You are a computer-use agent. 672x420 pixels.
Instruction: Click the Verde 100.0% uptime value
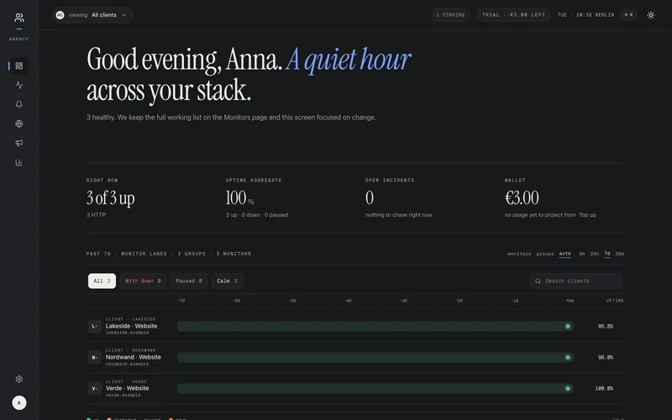point(604,388)
